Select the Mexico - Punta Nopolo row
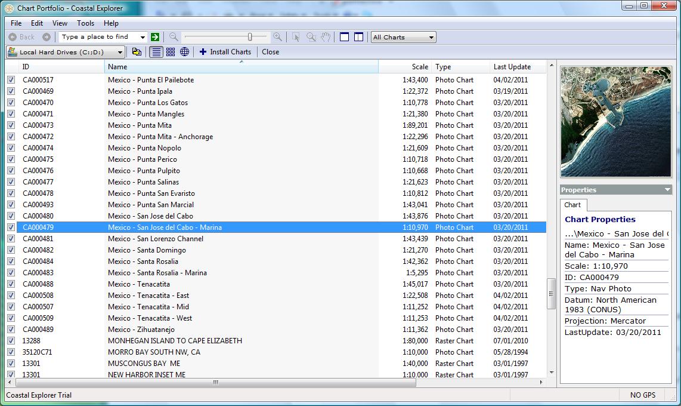 (281, 148)
